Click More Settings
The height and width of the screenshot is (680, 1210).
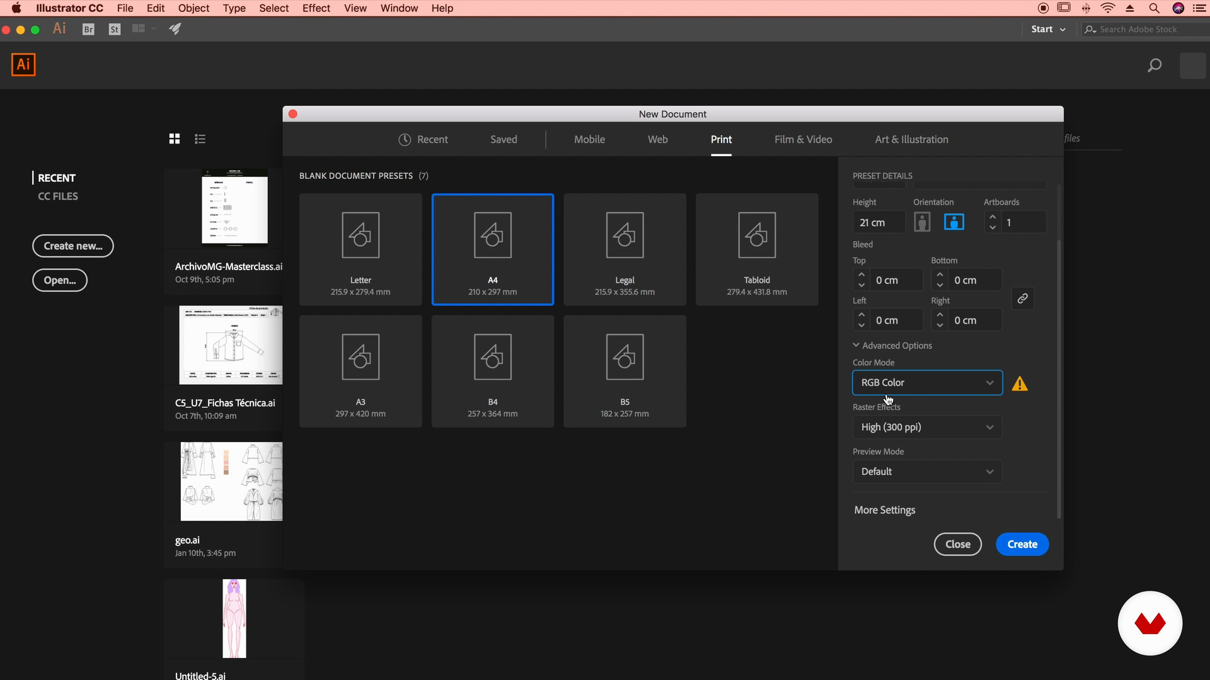click(885, 510)
